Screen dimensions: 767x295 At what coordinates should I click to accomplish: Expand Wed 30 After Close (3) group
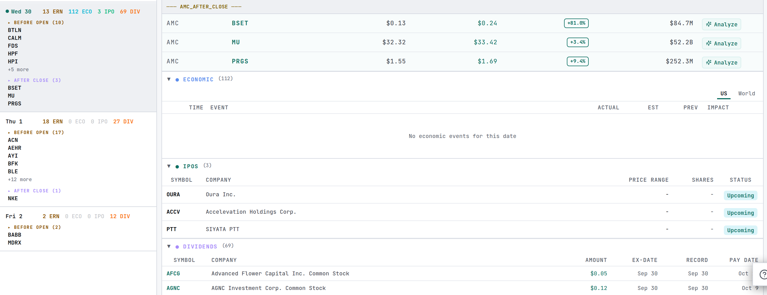34,80
